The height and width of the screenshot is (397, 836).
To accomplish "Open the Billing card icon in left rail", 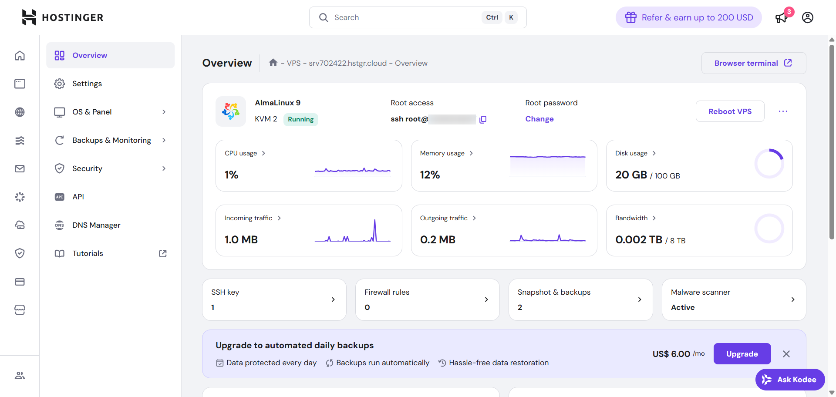I will pyautogui.click(x=20, y=282).
